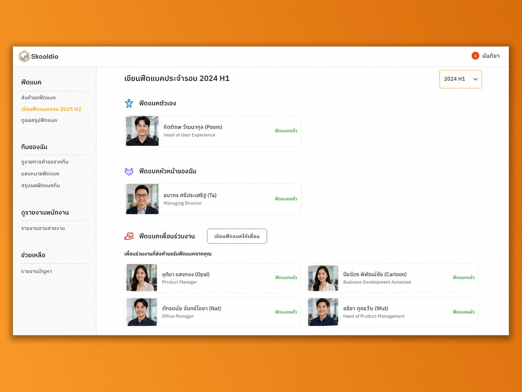Screen dimensions: 522x392
Task: Click ฟีดแบคแล้ว status on Poom's card
Action: pyautogui.click(x=286, y=131)
